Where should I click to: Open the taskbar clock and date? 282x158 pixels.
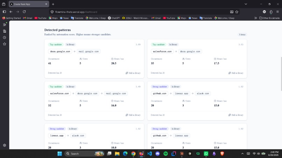pyautogui.click(x=273, y=154)
